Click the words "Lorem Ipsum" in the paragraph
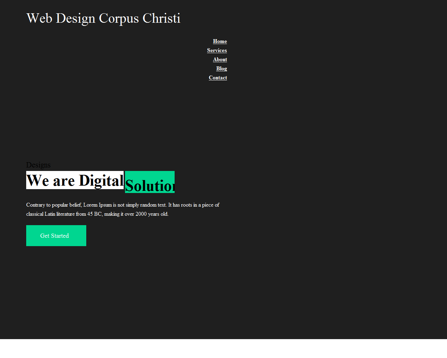 [97, 205]
